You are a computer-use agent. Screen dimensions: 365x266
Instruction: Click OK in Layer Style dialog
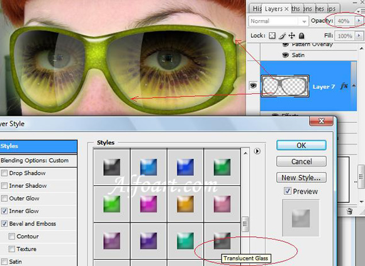click(301, 145)
